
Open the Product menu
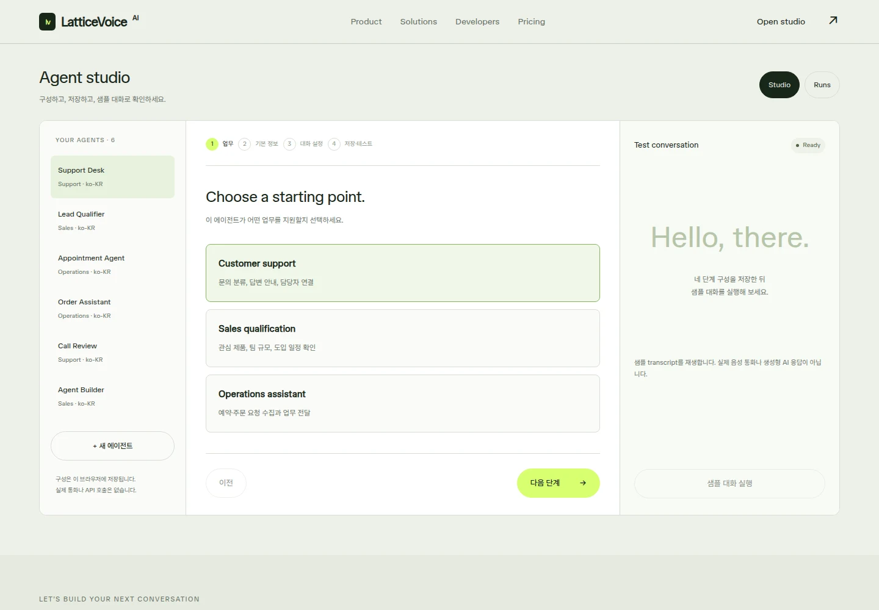pyautogui.click(x=366, y=22)
